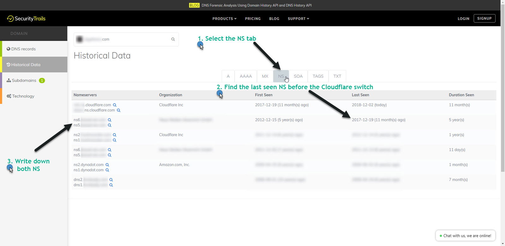Open the Support dropdown menu
Image resolution: width=505 pixels, height=246 pixels.
point(298,19)
